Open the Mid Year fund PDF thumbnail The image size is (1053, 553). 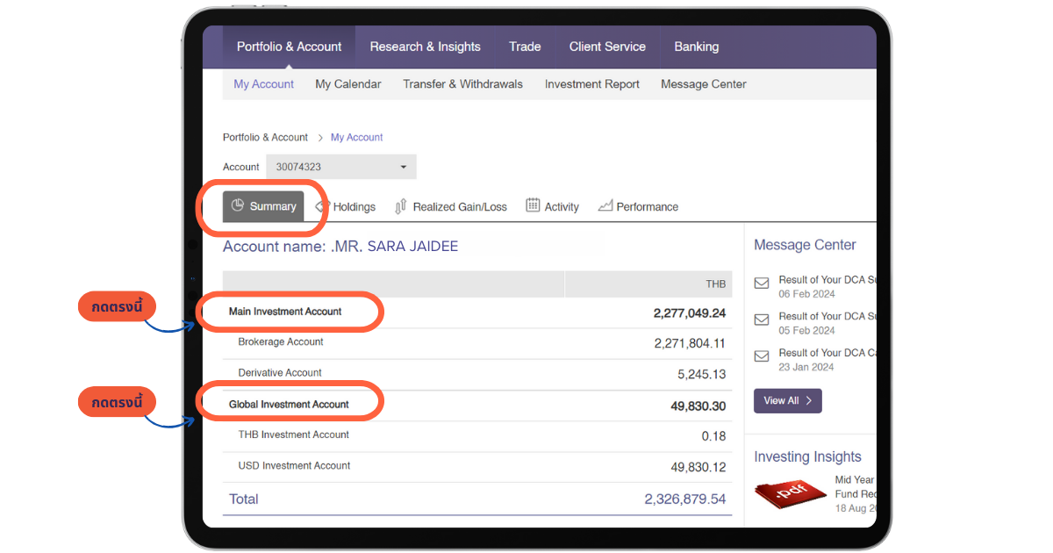[x=790, y=493]
